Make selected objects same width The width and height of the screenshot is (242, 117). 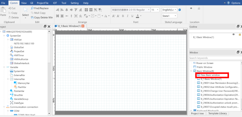point(86,10)
